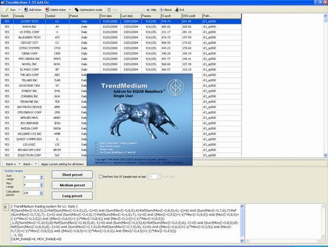
Task: Select the SOLECTRON CORP row
Action: tap(44, 155)
